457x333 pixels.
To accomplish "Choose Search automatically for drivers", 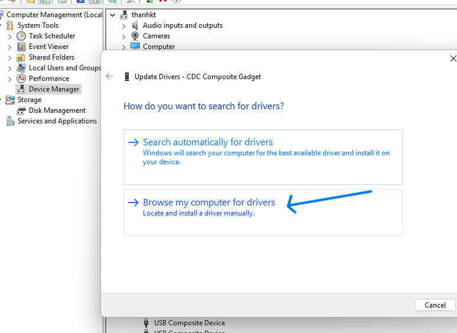I will pyautogui.click(x=208, y=142).
